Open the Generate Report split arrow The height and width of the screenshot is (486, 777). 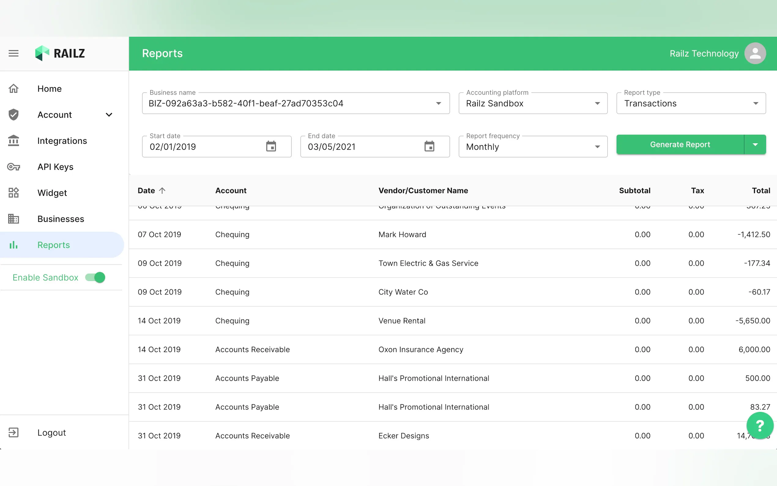[x=755, y=145]
